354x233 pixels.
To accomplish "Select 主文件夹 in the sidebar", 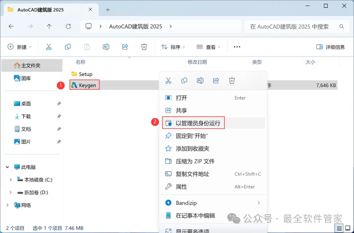I will pyautogui.click(x=31, y=65).
